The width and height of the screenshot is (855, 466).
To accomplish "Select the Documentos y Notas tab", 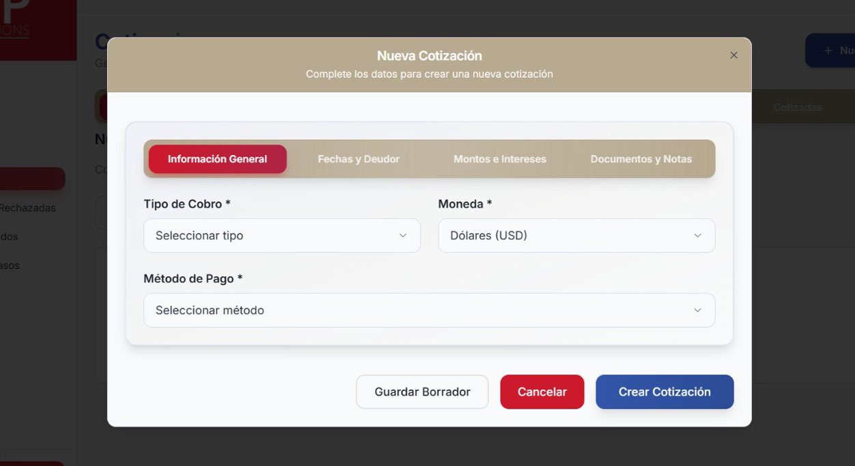I will click(x=641, y=159).
